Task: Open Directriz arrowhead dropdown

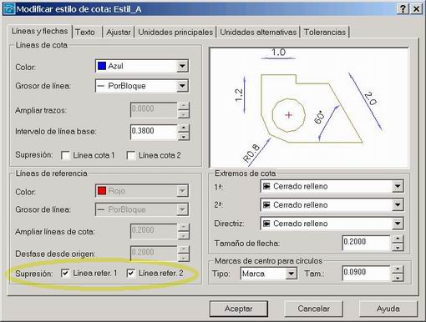Action: pos(332,224)
